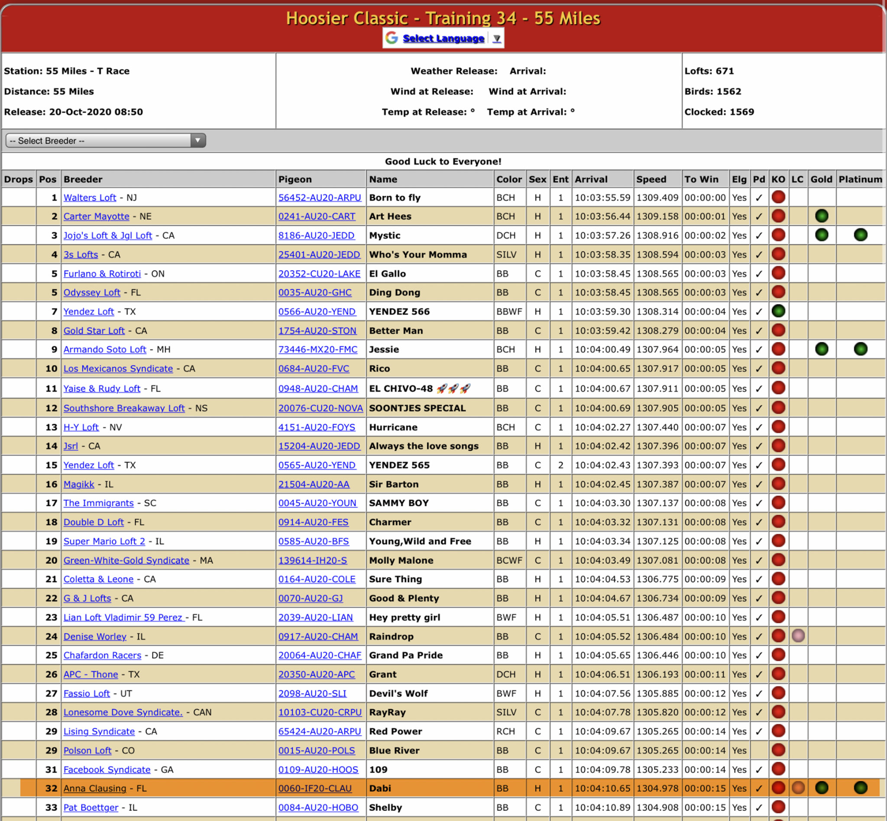
Task: Open the Facebook Syndicate breeder link
Action: click(107, 769)
